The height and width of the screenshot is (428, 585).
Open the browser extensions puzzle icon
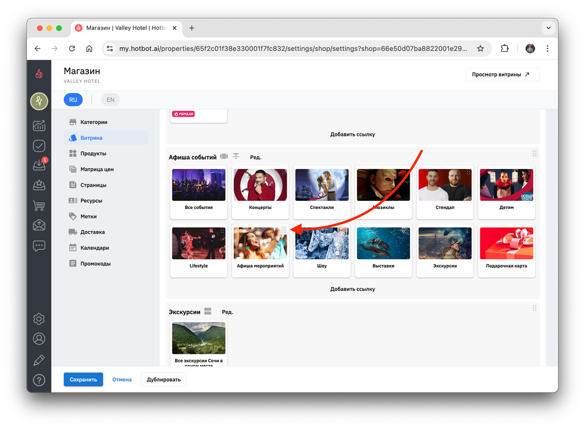(x=504, y=49)
